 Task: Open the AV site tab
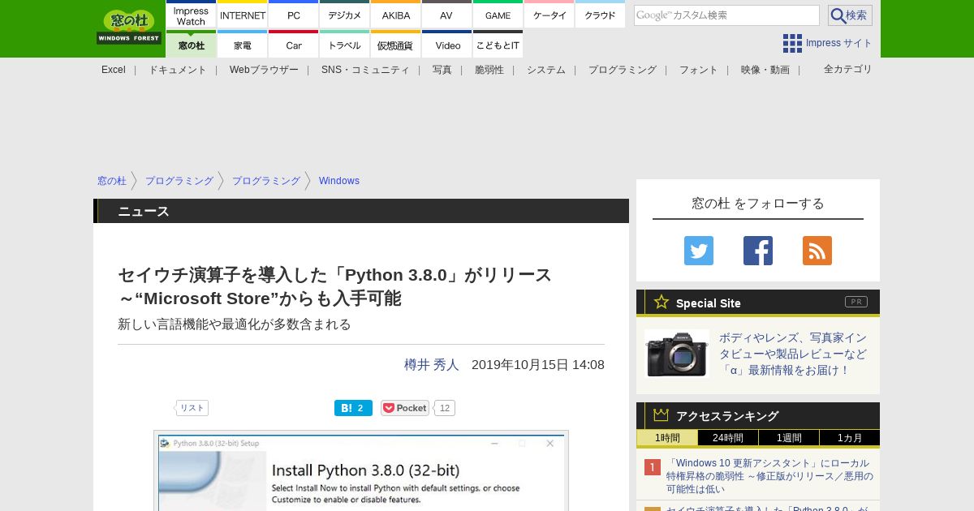446,15
